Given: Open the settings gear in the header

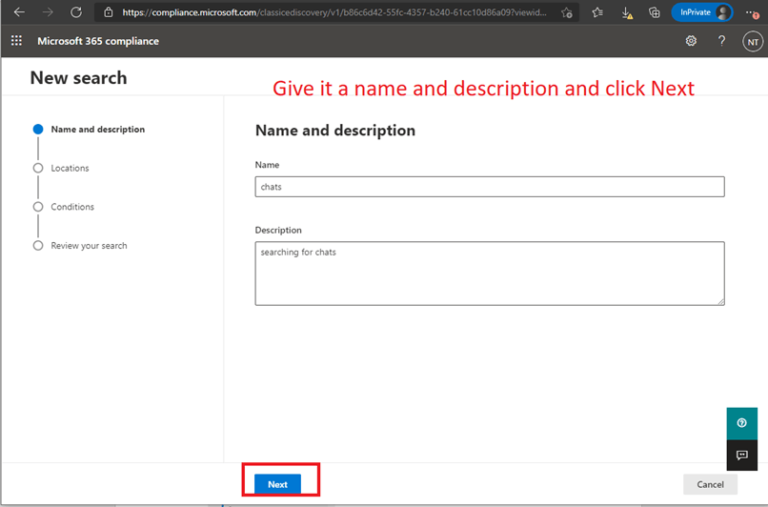Looking at the screenshot, I should (691, 41).
